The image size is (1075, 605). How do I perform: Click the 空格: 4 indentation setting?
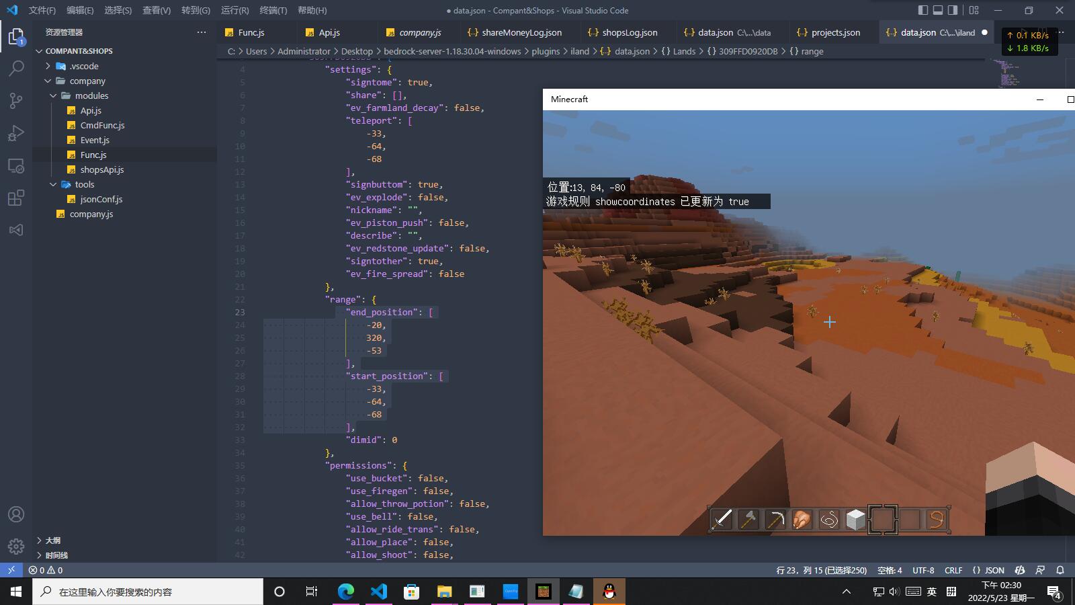point(890,570)
